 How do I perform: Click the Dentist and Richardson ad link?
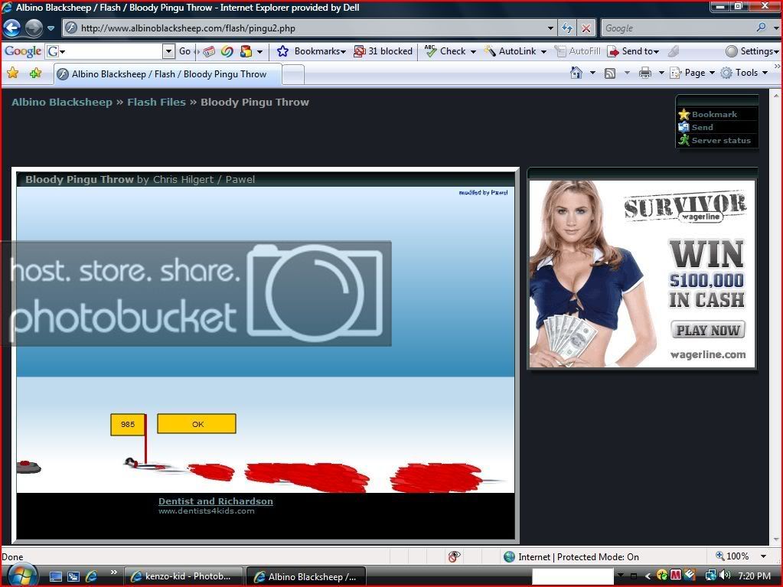click(216, 501)
